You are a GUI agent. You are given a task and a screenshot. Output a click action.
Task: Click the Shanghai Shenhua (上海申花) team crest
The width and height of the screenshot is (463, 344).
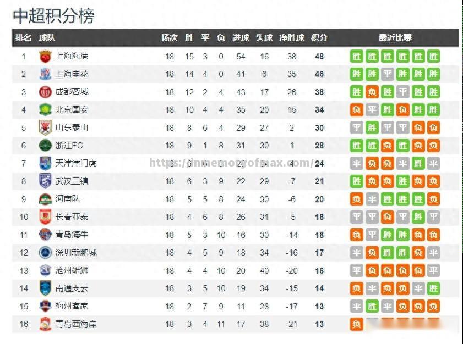tap(45, 74)
